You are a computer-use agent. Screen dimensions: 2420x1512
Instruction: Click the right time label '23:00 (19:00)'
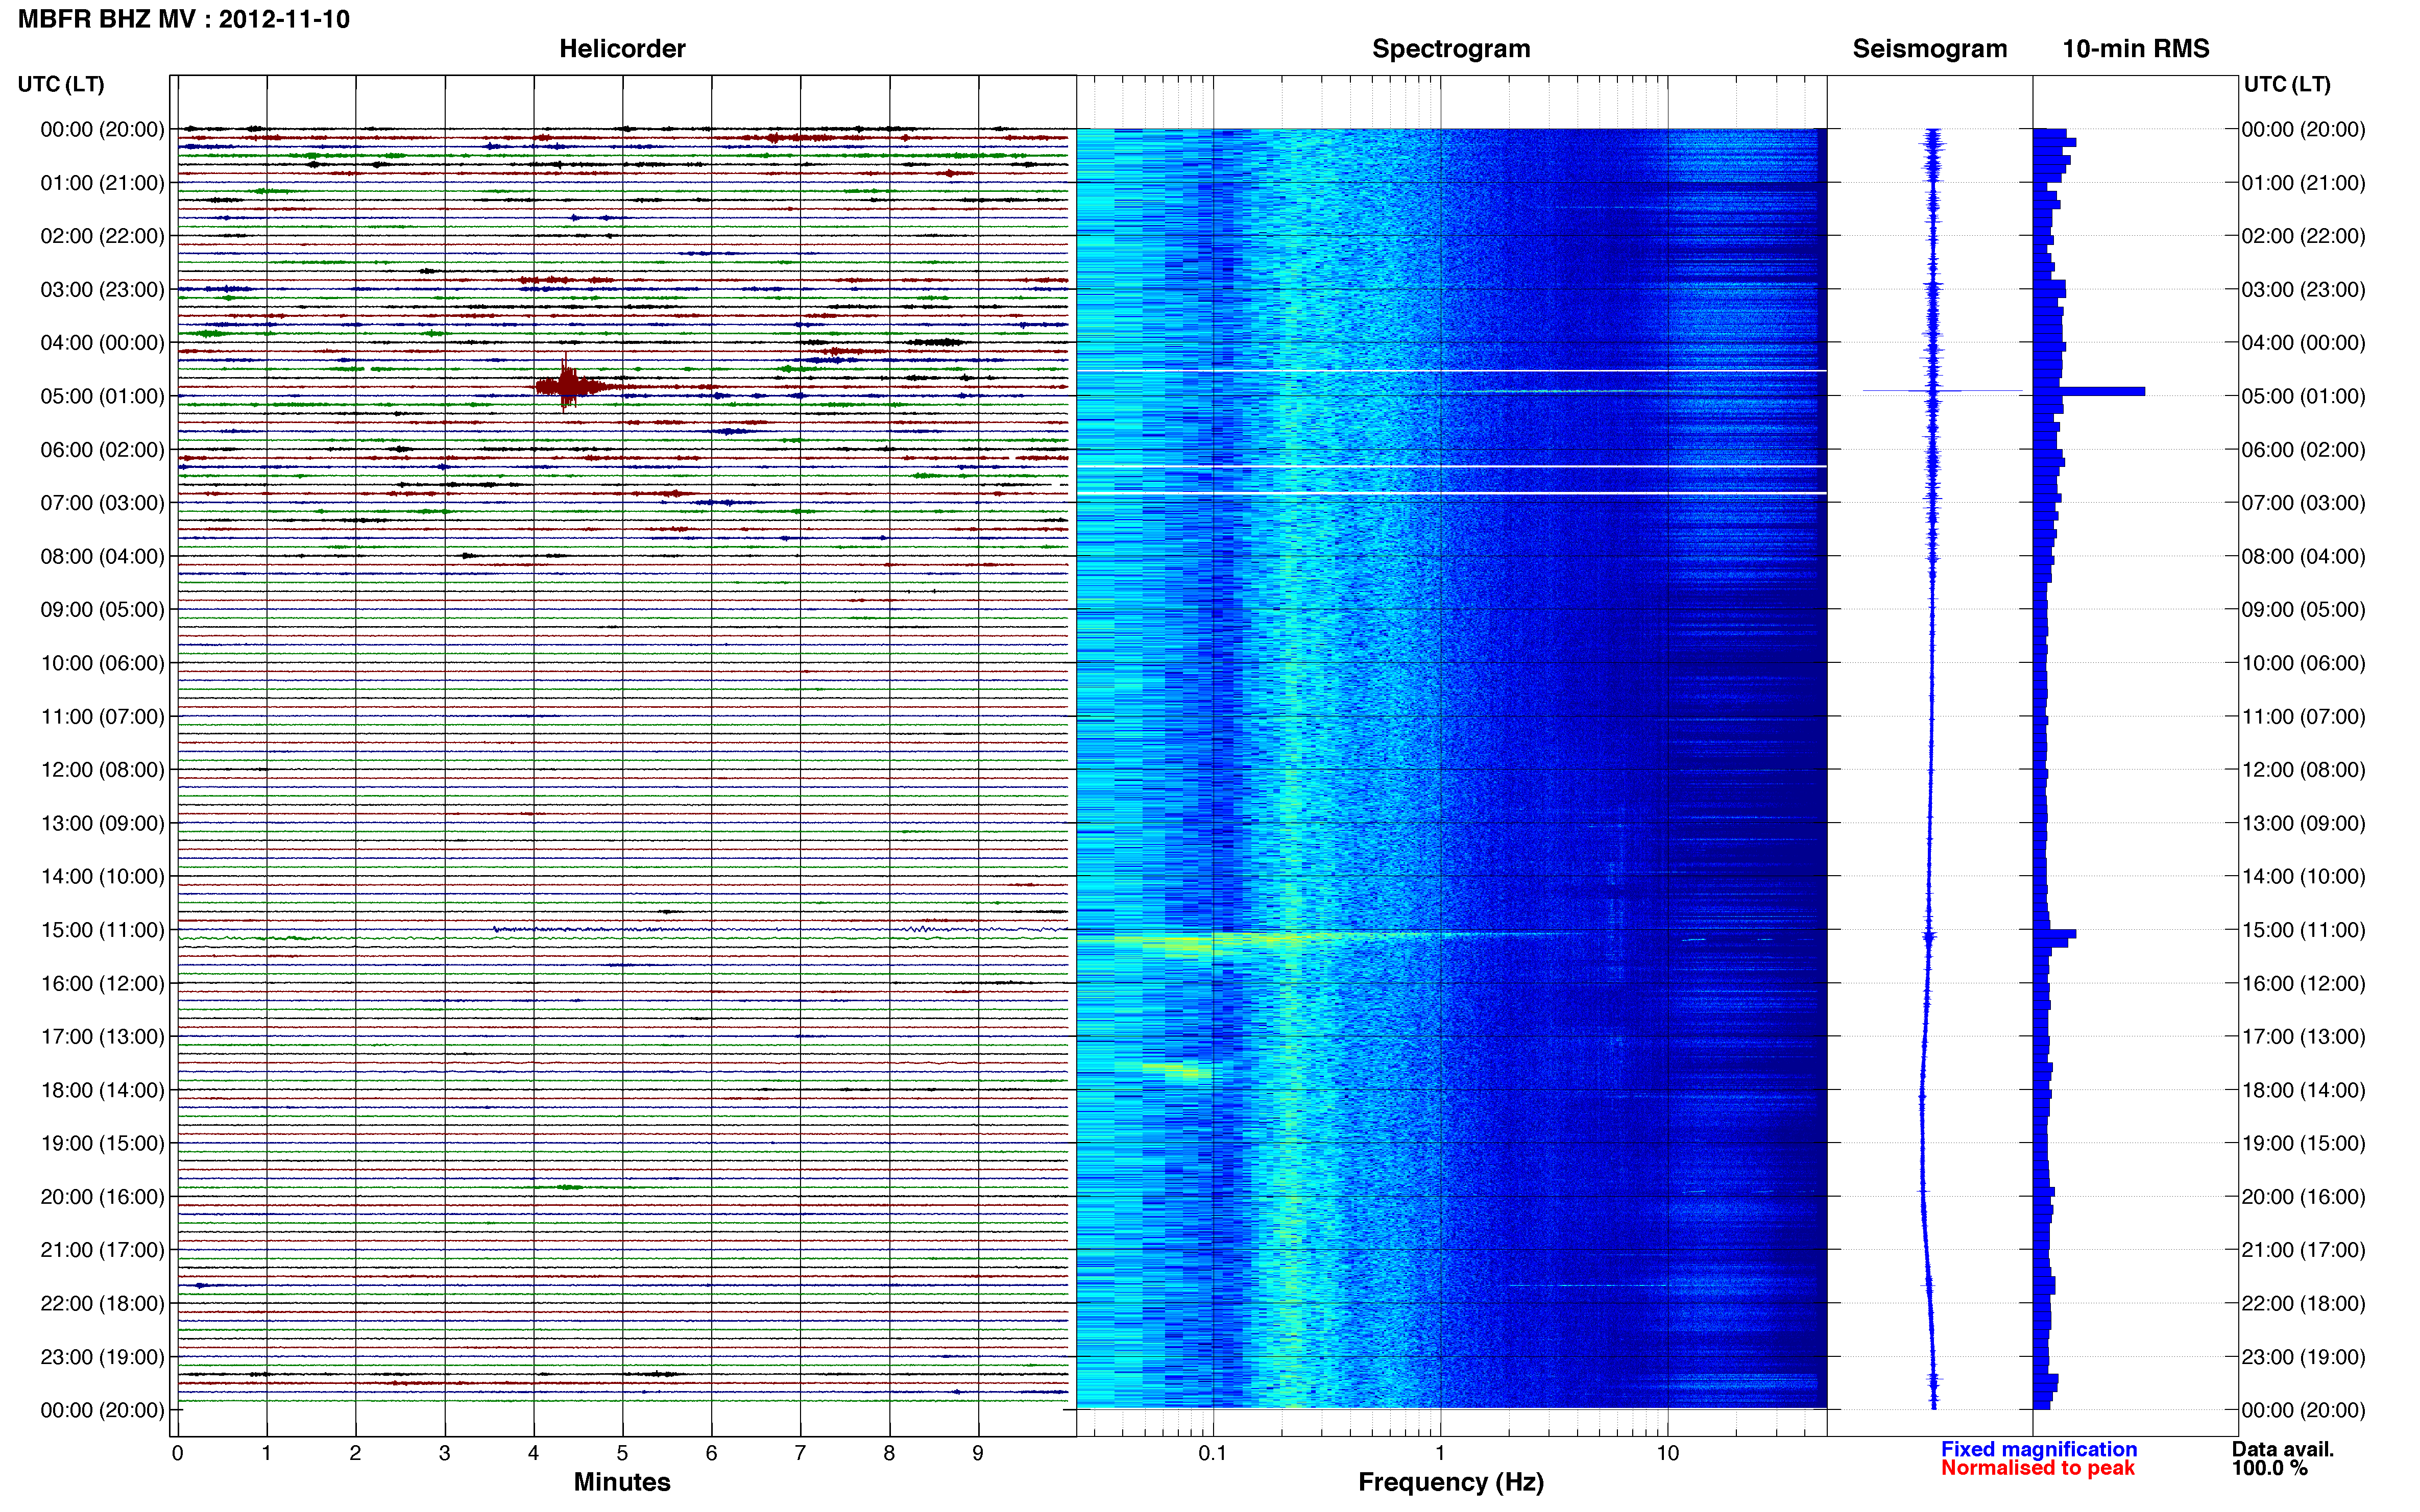click(x=2303, y=1357)
